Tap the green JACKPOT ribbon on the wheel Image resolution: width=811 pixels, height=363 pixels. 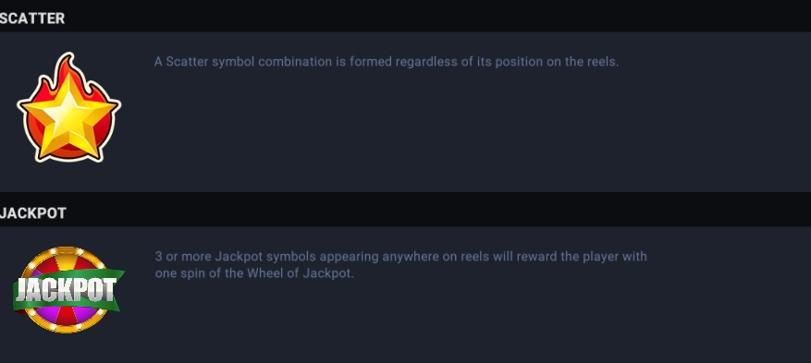[68, 290]
